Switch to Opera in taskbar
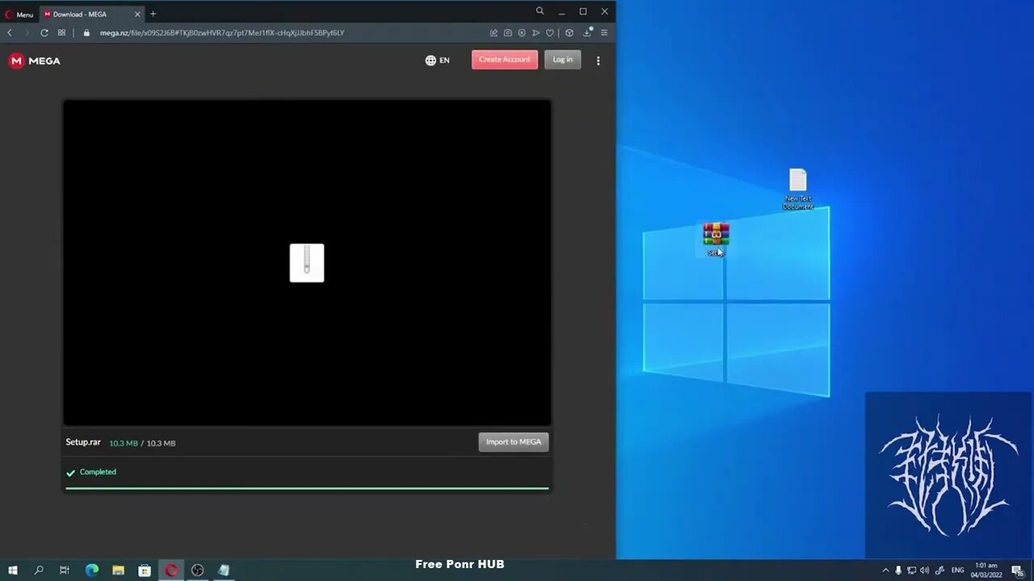The image size is (1034, 581). click(x=171, y=571)
